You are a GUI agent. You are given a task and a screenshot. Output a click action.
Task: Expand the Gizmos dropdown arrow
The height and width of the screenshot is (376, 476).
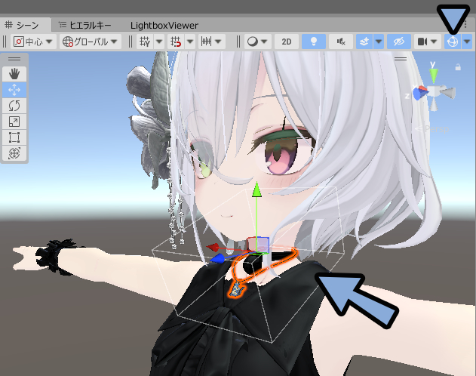click(467, 42)
